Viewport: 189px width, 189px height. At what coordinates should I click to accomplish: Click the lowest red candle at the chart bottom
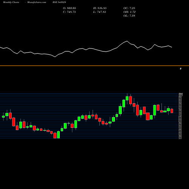click(55, 135)
